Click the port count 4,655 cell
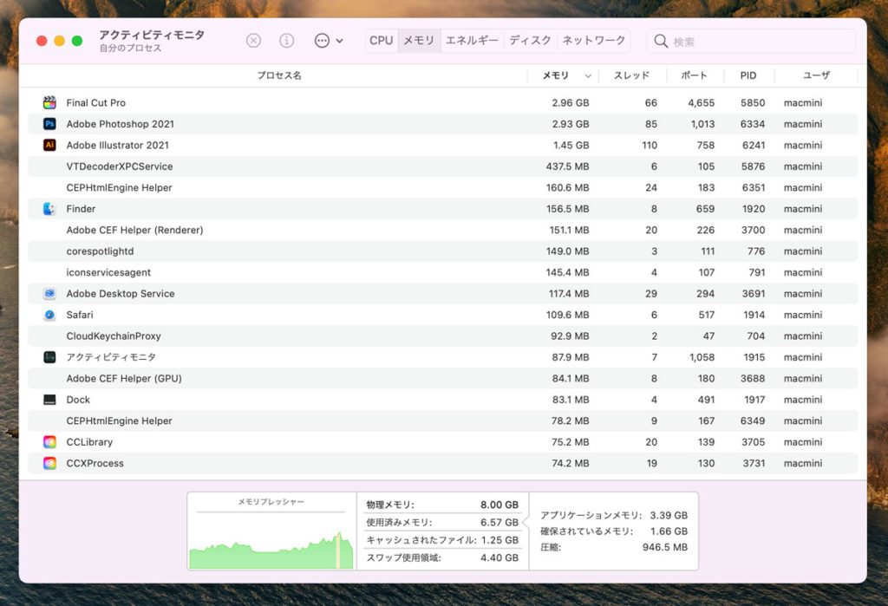Screen dimensions: 888x606 [701, 102]
